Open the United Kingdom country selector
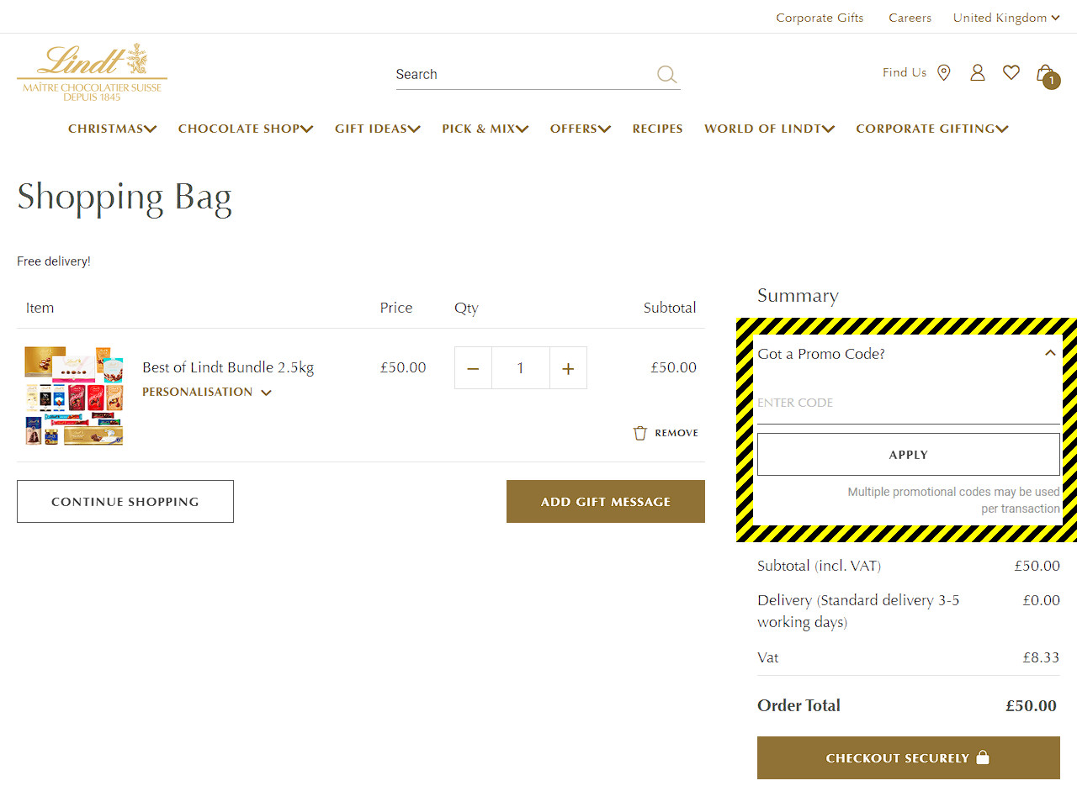Image resolution: width=1077 pixels, height=807 pixels. coord(1006,18)
